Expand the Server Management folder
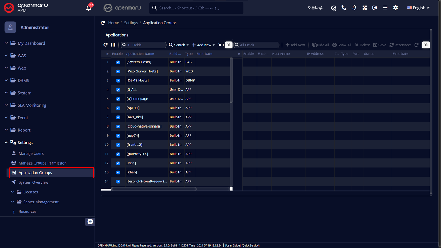Image resolution: width=441 pixels, height=248 pixels. point(41,202)
